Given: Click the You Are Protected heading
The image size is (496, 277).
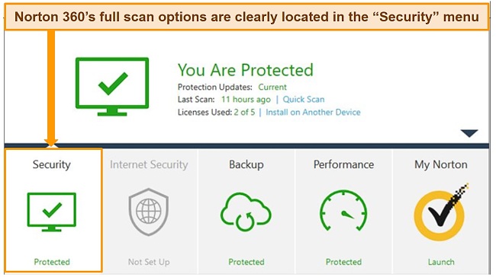Looking at the screenshot, I should pos(246,70).
